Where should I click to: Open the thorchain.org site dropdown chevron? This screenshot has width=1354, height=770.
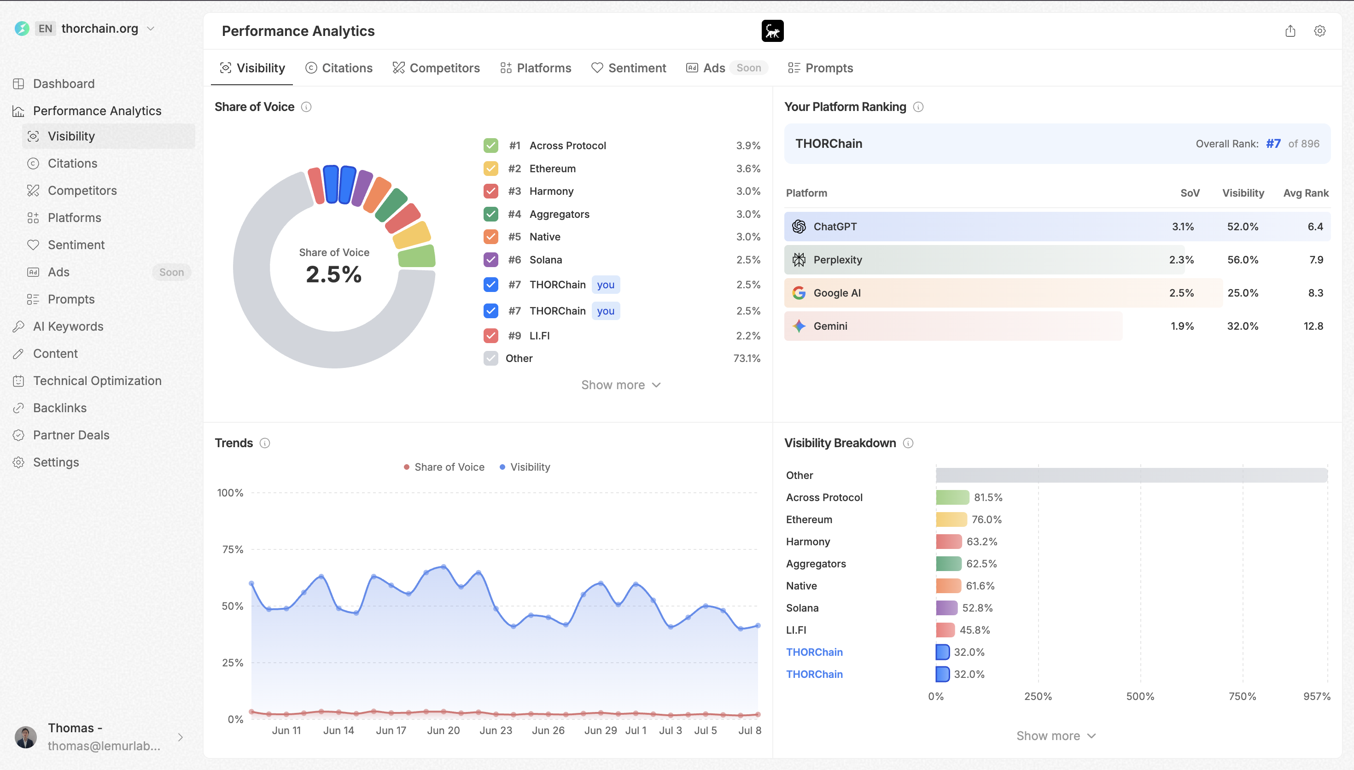coord(151,29)
